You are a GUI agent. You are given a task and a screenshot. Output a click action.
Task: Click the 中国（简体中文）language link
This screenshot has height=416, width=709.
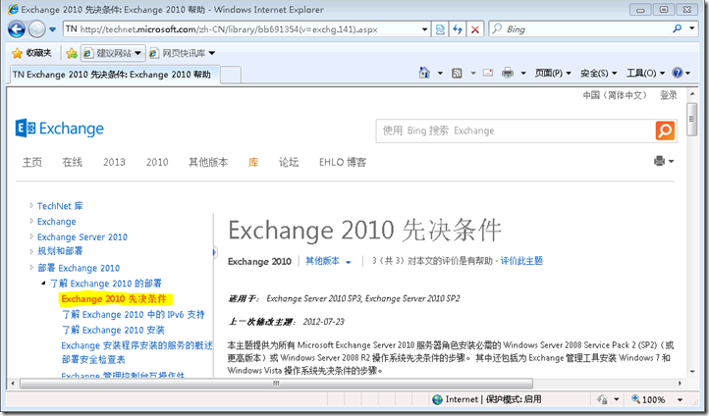[x=615, y=95]
